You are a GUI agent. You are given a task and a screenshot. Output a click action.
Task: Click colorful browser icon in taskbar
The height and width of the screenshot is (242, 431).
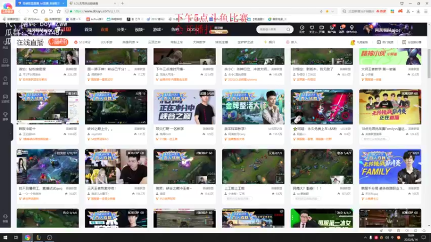point(27,237)
